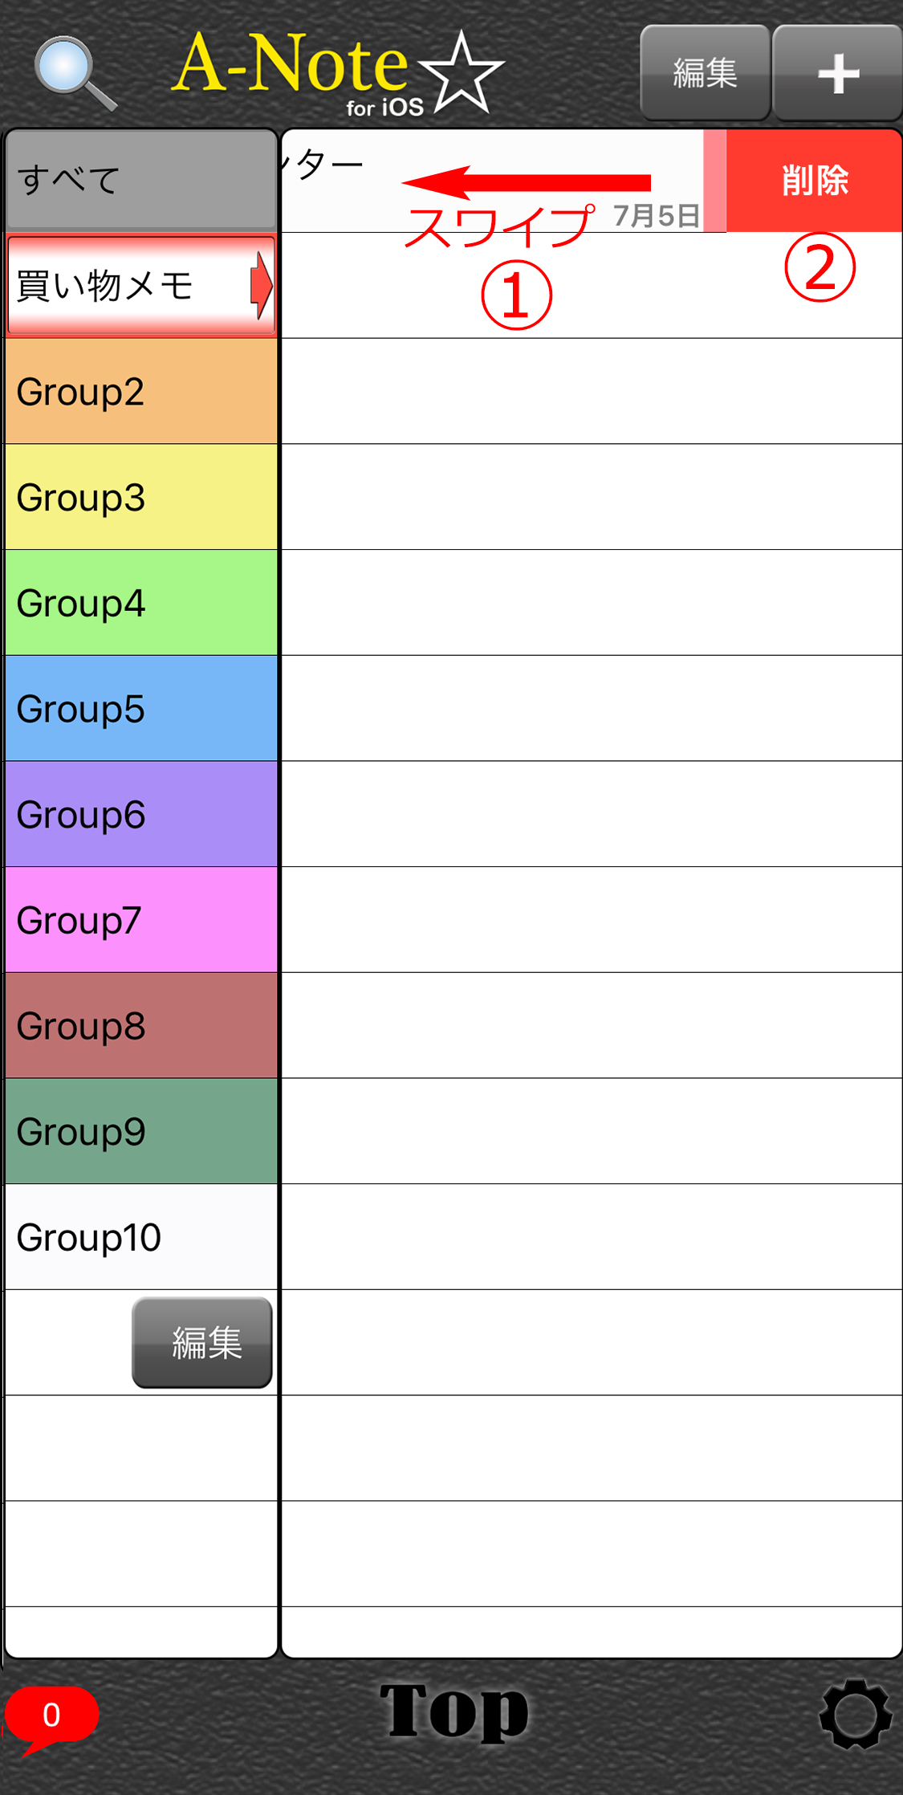
Task: Click the top-right 編集 button
Action: click(x=705, y=73)
